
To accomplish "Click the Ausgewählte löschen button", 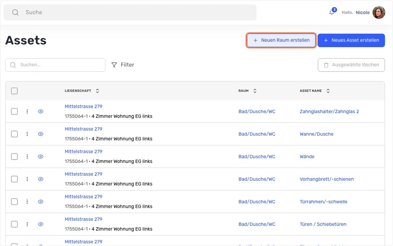I will click(x=351, y=65).
